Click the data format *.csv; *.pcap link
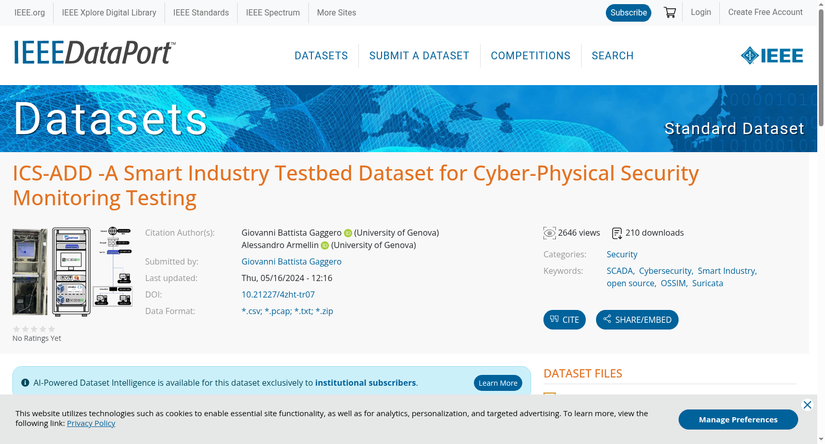 pos(287,311)
